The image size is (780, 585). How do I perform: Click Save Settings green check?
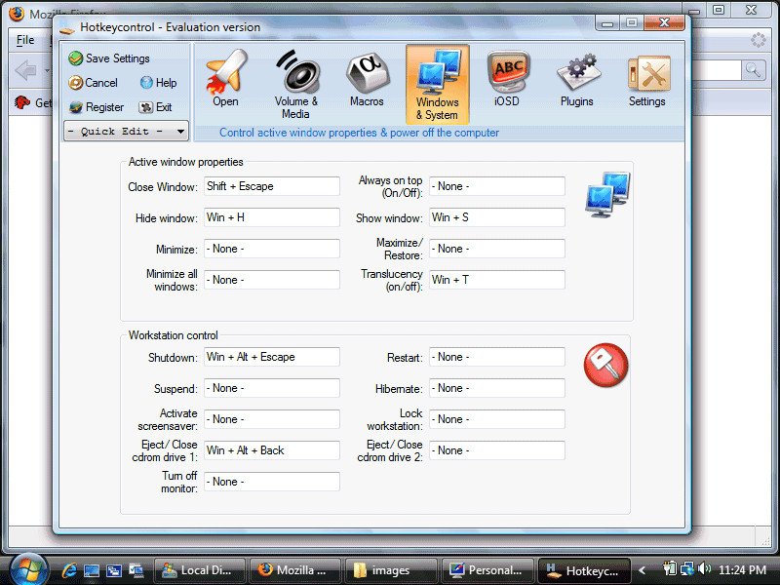(109, 58)
